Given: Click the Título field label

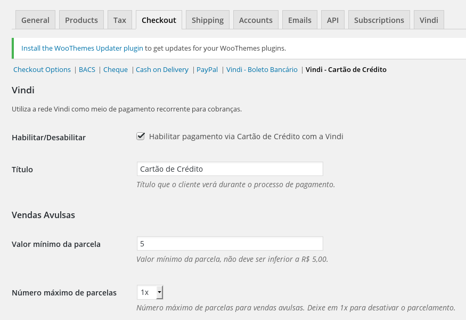Looking at the screenshot, I should coord(22,170).
